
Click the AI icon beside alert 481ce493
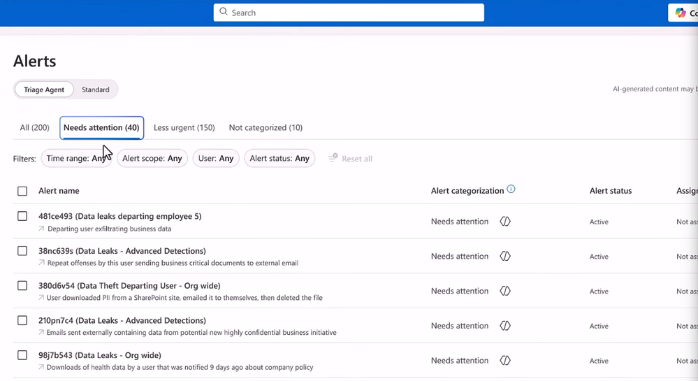[x=505, y=222]
